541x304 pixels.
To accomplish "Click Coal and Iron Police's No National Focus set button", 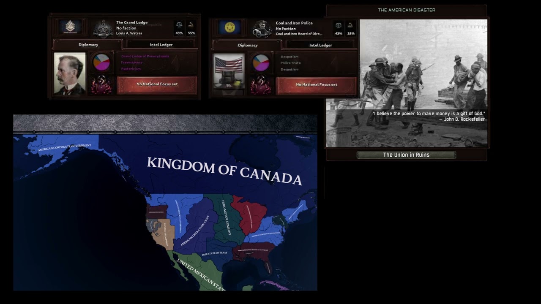I will [317, 85].
